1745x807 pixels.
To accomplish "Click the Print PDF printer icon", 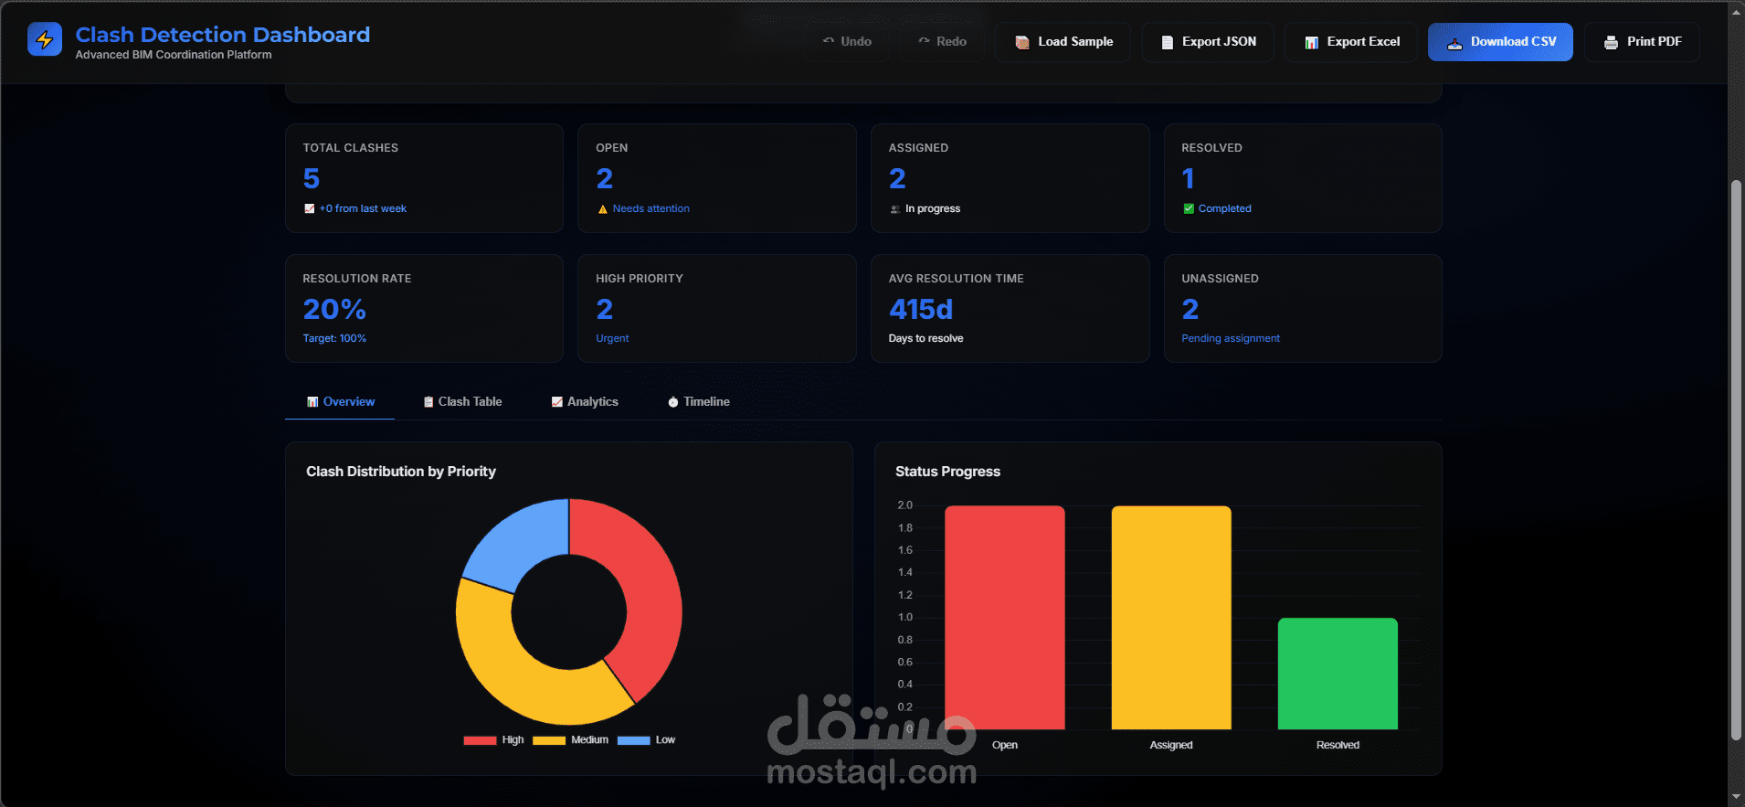I will (1611, 42).
